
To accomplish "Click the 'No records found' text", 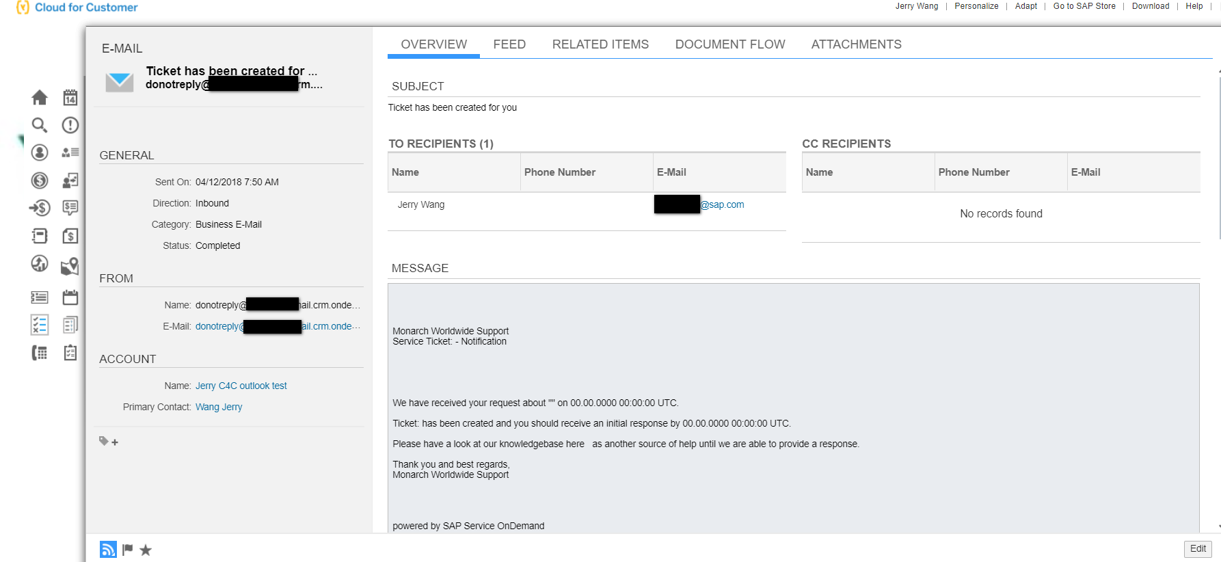I will (1001, 214).
